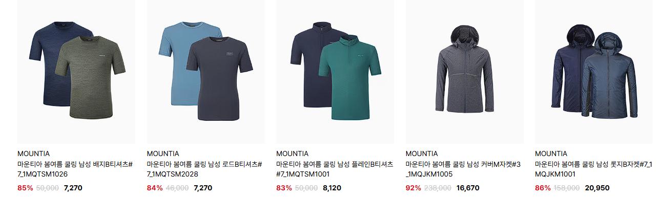Open product title ending #7_1MQTSM1001

pos(335,169)
